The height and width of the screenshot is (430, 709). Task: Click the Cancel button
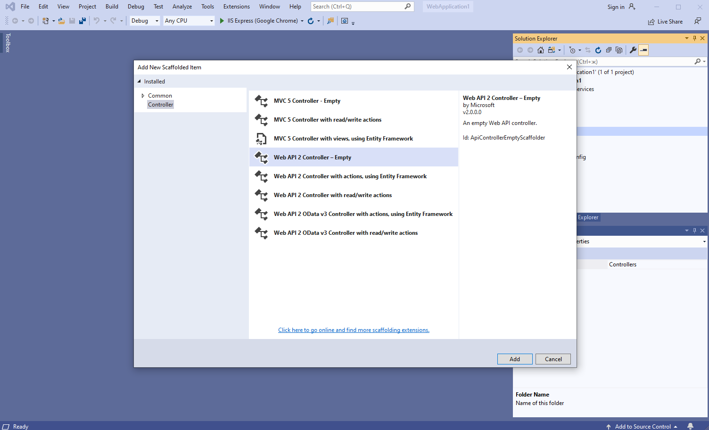tap(553, 359)
